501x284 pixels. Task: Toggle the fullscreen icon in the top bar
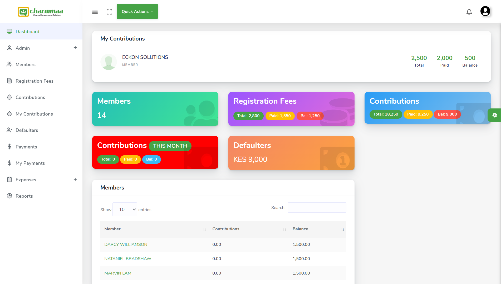click(x=109, y=12)
